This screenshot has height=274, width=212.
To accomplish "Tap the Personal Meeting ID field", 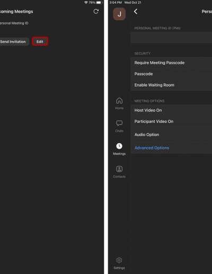I will 171,37.
